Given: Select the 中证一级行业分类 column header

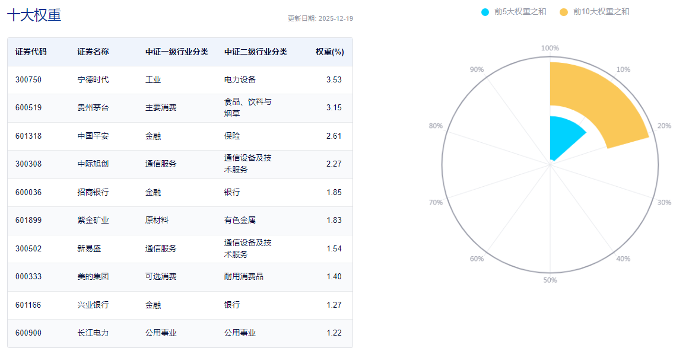Looking at the screenshot, I should pyautogui.click(x=177, y=52).
